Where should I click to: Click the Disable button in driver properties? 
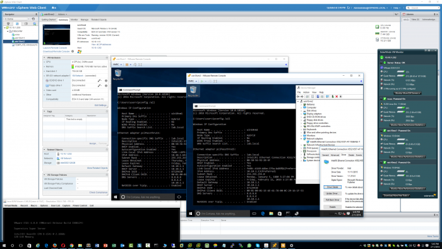click(x=332, y=207)
